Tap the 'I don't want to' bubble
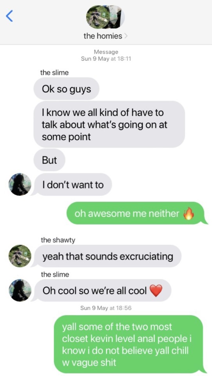This screenshot has width=212, height=376. pyautogui.click(x=72, y=184)
